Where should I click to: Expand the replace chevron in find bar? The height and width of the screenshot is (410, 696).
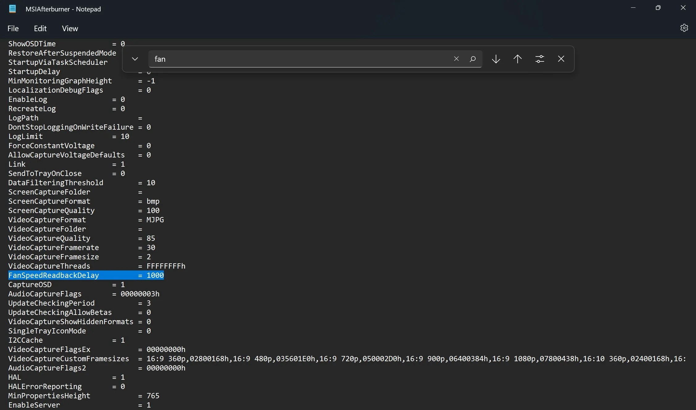point(135,59)
